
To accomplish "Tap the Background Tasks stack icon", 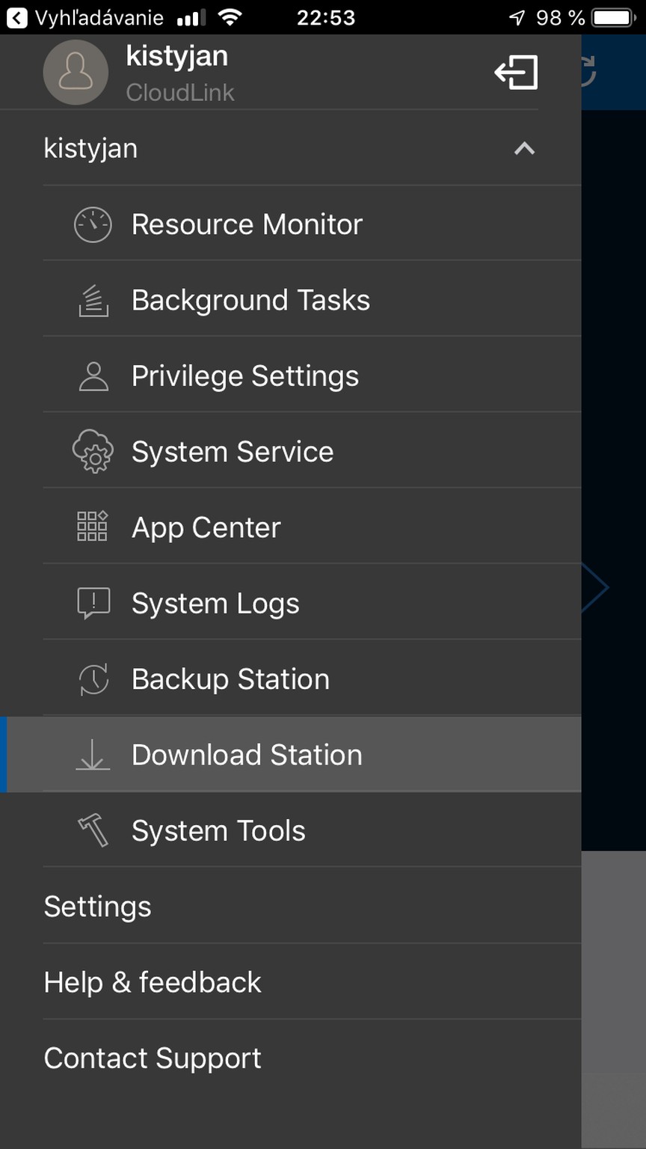I will pyautogui.click(x=93, y=301).
